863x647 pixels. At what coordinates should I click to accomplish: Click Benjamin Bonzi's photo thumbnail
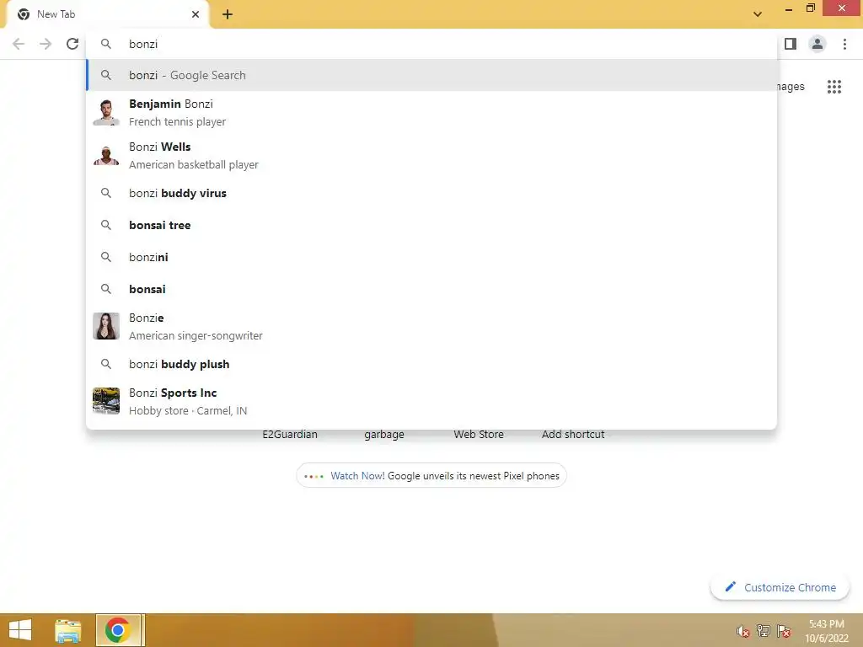[106, 112]
